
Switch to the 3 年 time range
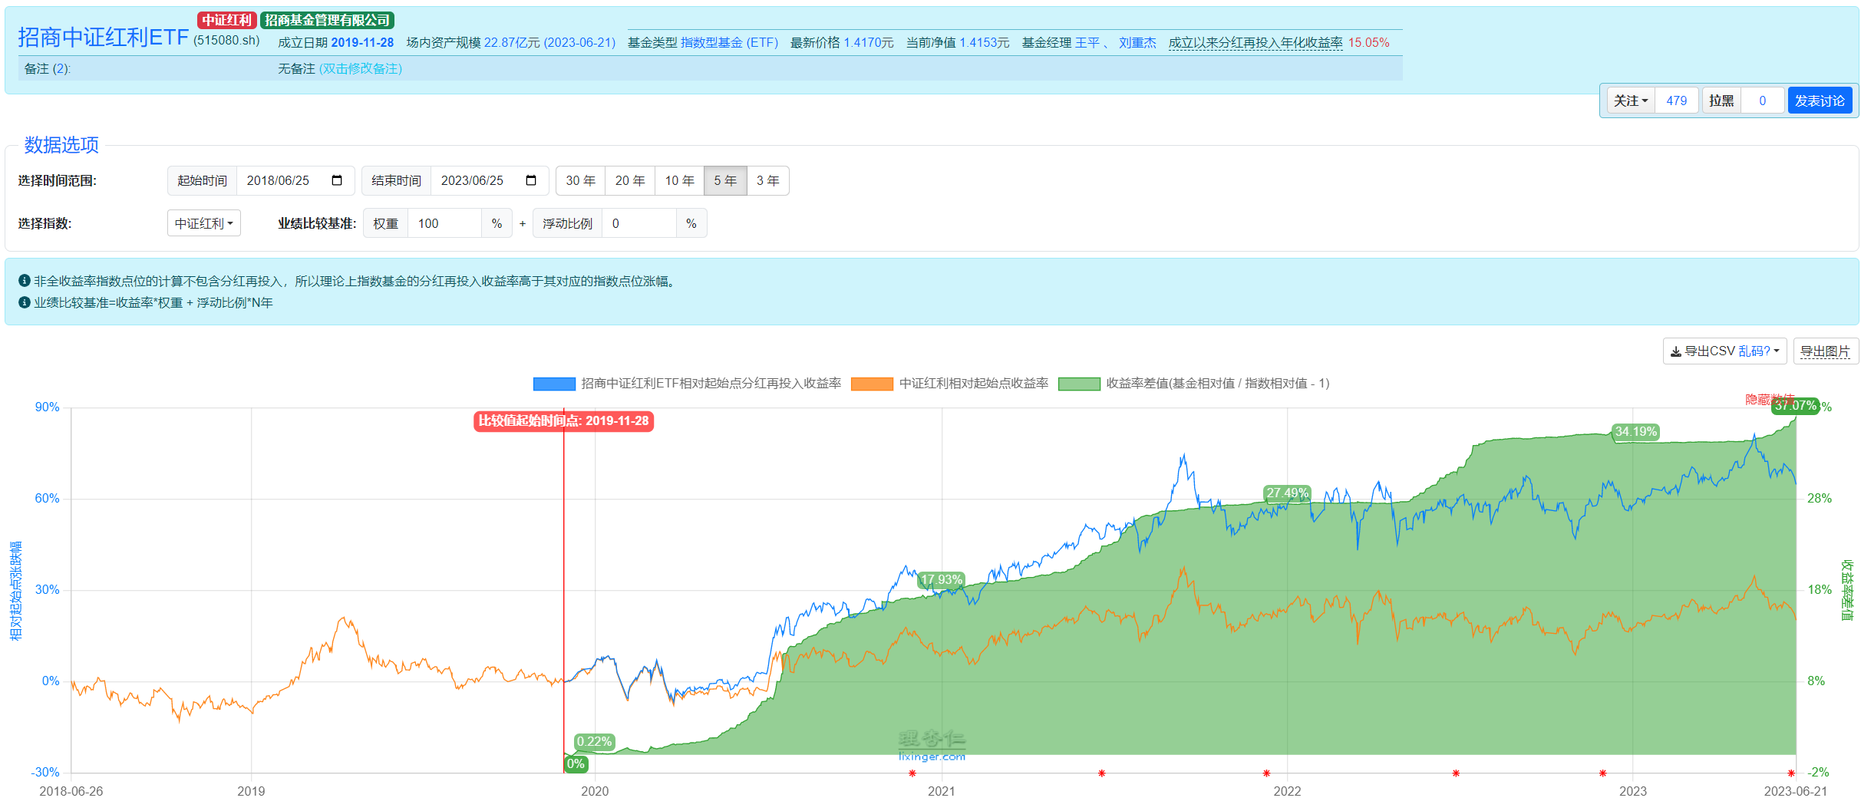(x=767, y=180)
